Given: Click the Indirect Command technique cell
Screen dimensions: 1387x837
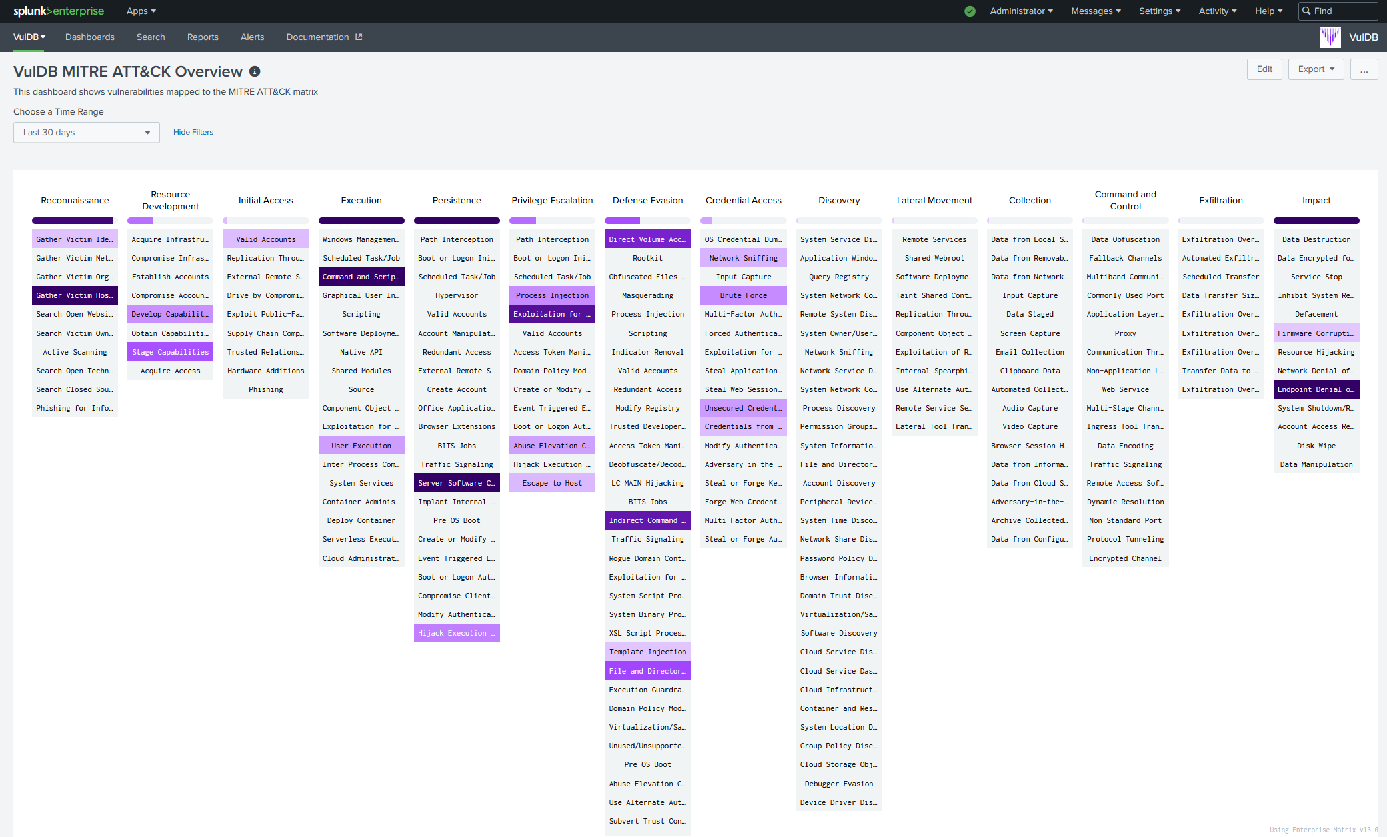Looking at the screenshot, I should [x=647, y=520].
